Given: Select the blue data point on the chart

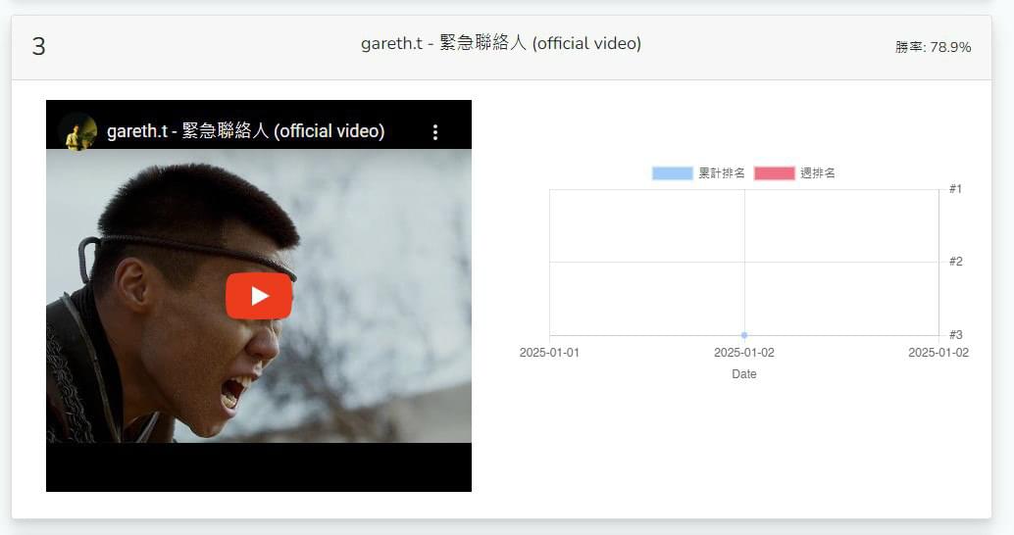Looking at the screenshot, I should click(744, 335).
